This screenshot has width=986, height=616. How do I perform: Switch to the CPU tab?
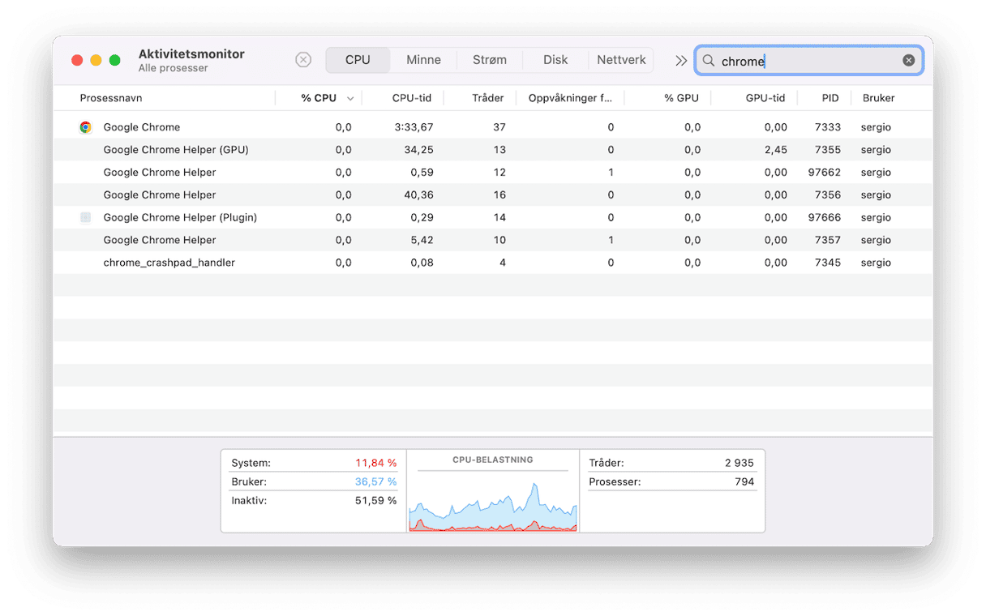pos(358,60)
